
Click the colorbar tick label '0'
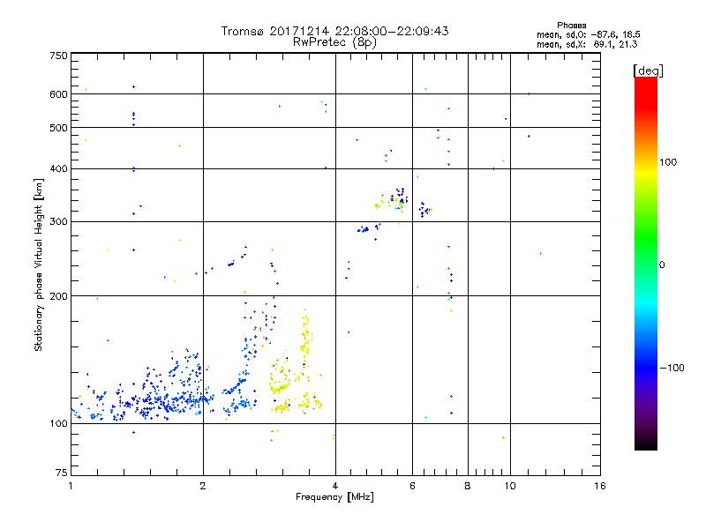662,265
